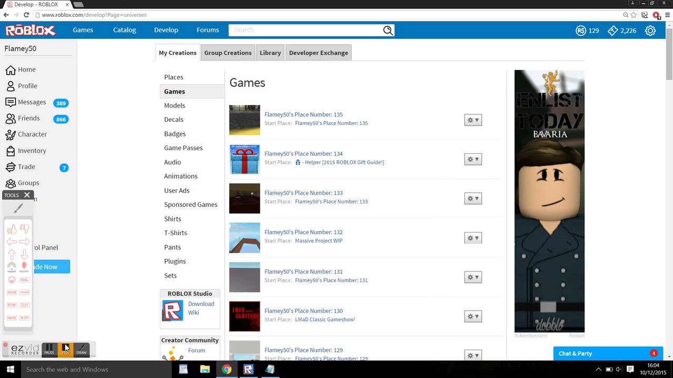The image size is (673, 378).
Task: Select the down arrow stamp
Action: [x=24, y=255]
